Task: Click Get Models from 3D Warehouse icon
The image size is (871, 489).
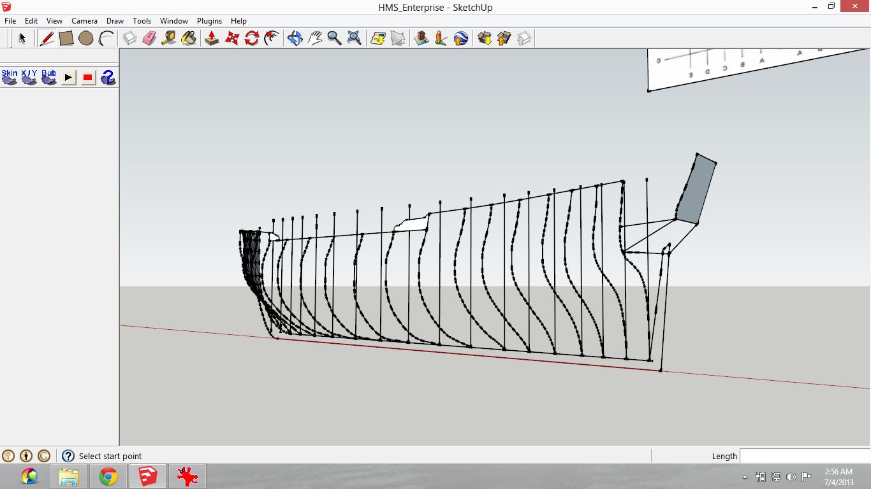Action: (485, 38)
